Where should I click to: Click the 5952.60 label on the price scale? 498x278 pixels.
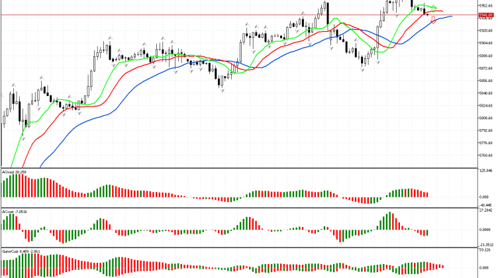tap(487, 6)
